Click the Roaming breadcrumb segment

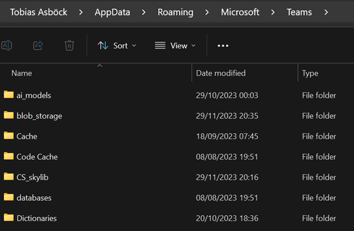coord(175,12)
